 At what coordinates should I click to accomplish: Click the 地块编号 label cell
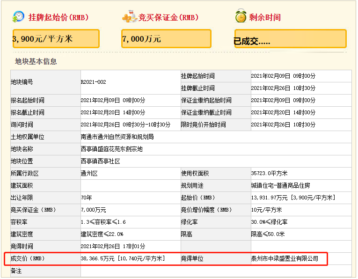pos(45,82)
